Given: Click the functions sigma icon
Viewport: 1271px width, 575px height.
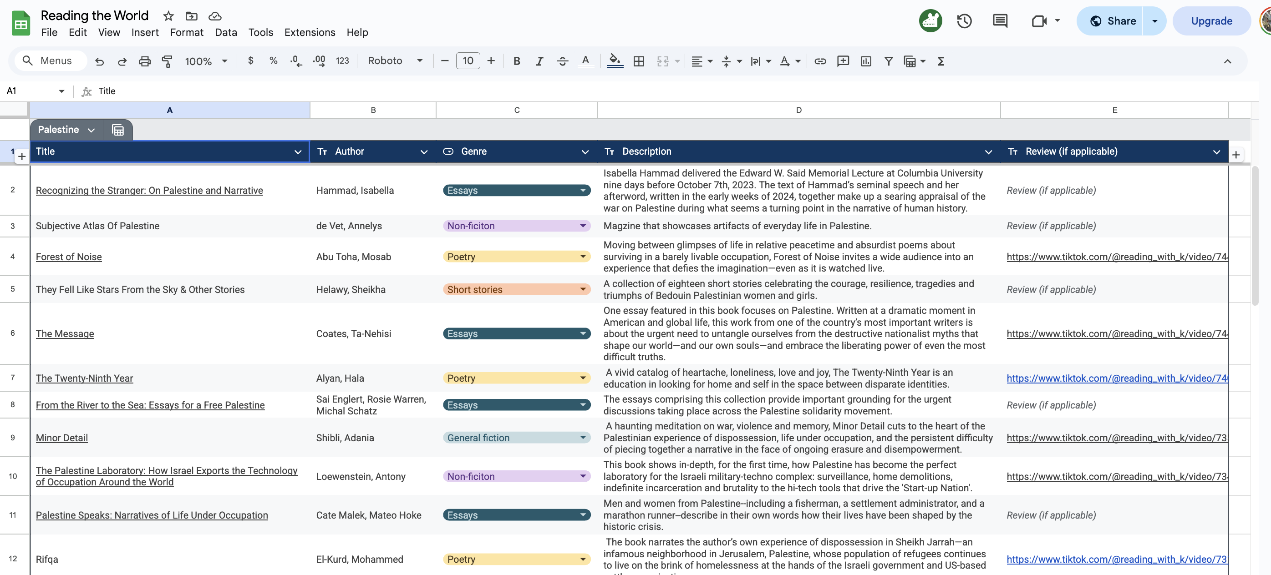Looking at the screenshot, I should [x=941, y=61].
